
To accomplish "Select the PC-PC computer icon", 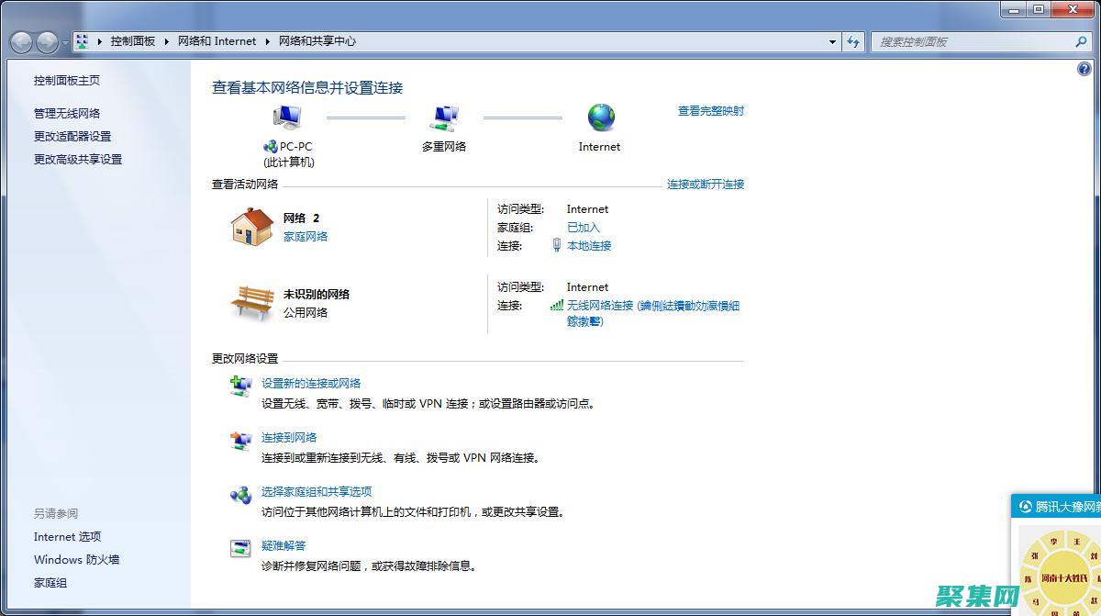I will 287,115.
